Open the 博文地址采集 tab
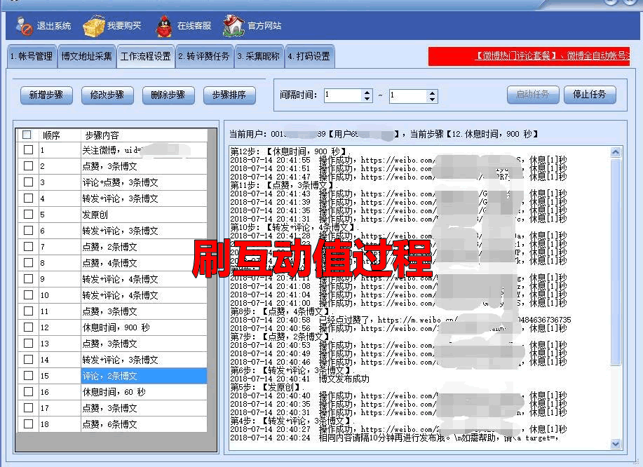This screenshot has height=467, width=643. point(86,56)
